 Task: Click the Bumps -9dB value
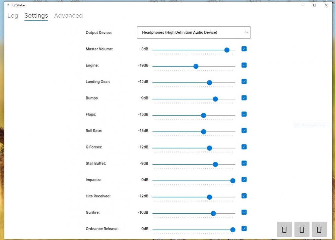coord(144,98)
